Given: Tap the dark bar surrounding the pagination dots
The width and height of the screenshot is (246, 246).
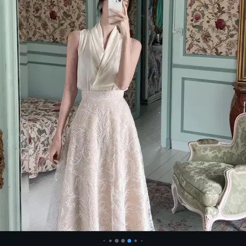Looking at the screenshot, I should 123,238.
